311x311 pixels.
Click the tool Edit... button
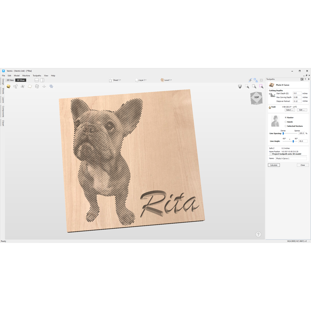pos(302,110)
